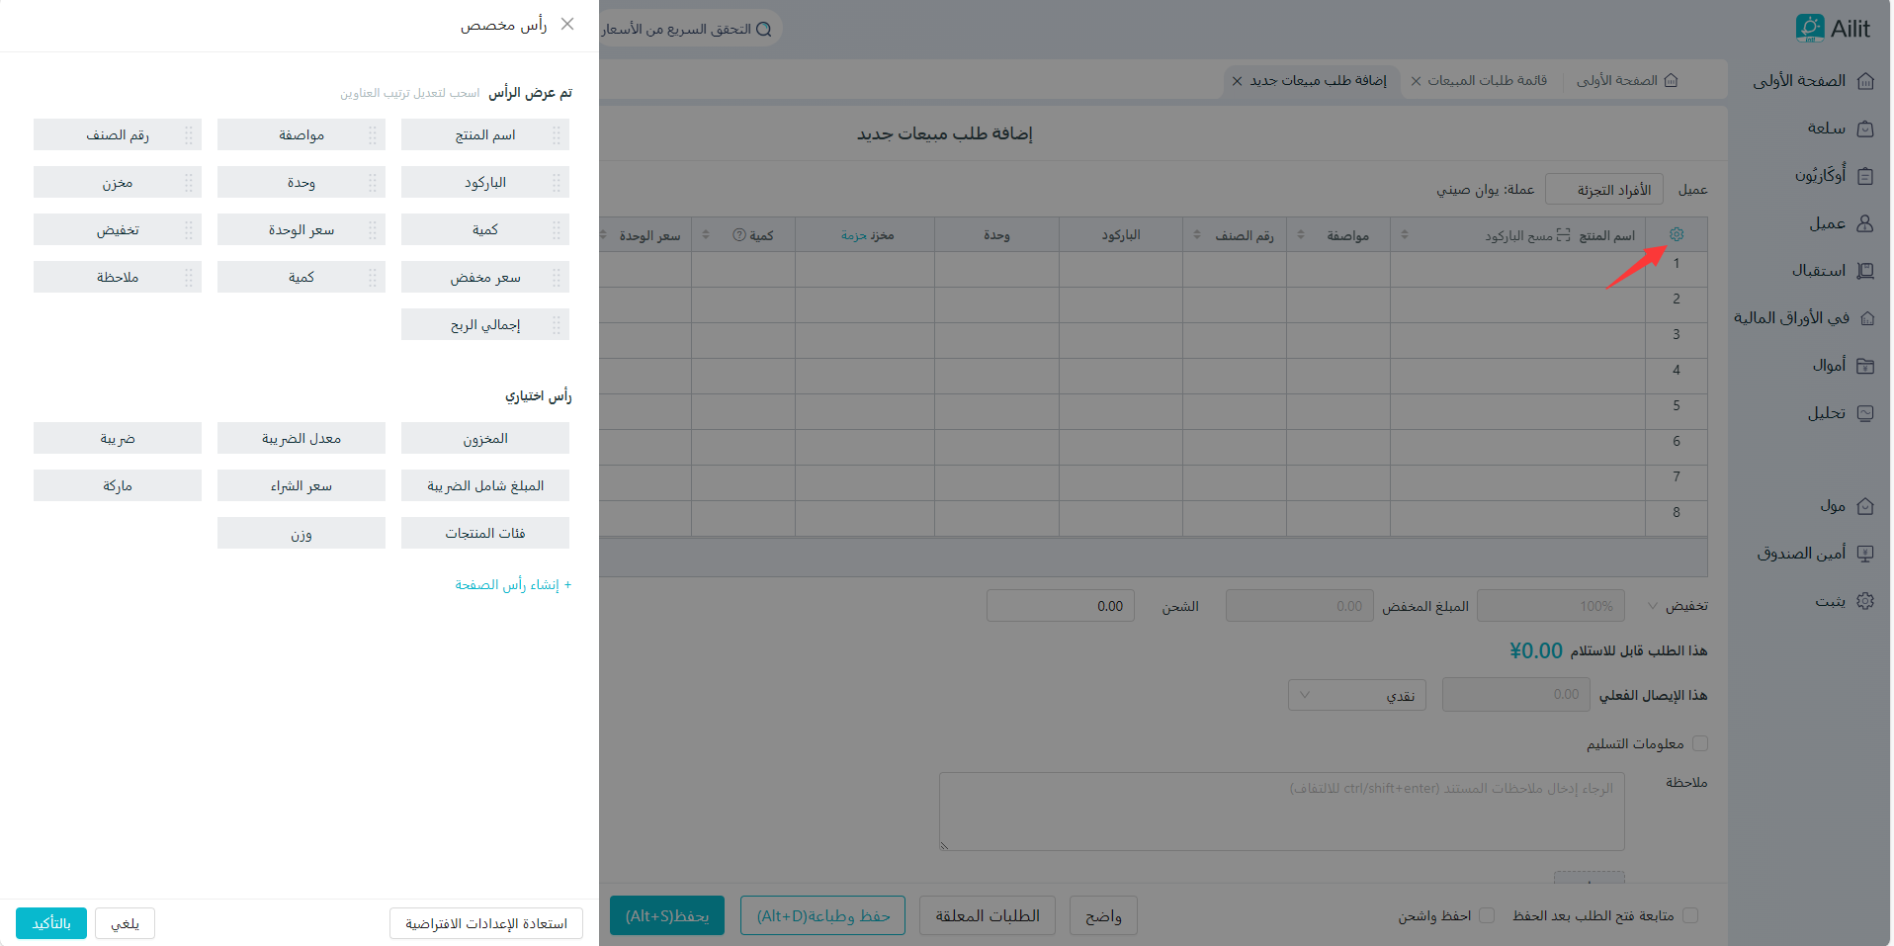Click the help icon next to كمية column

pos(738,235)
